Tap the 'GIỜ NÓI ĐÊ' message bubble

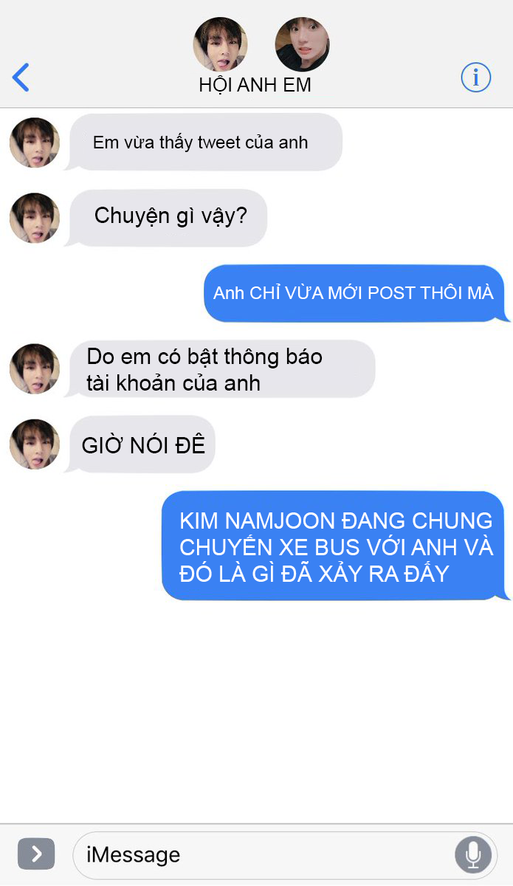point(140,444)
